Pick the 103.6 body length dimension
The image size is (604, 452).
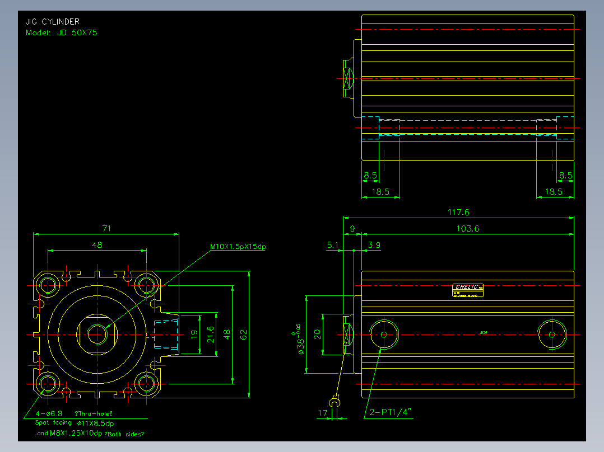[x=468, y=228]
